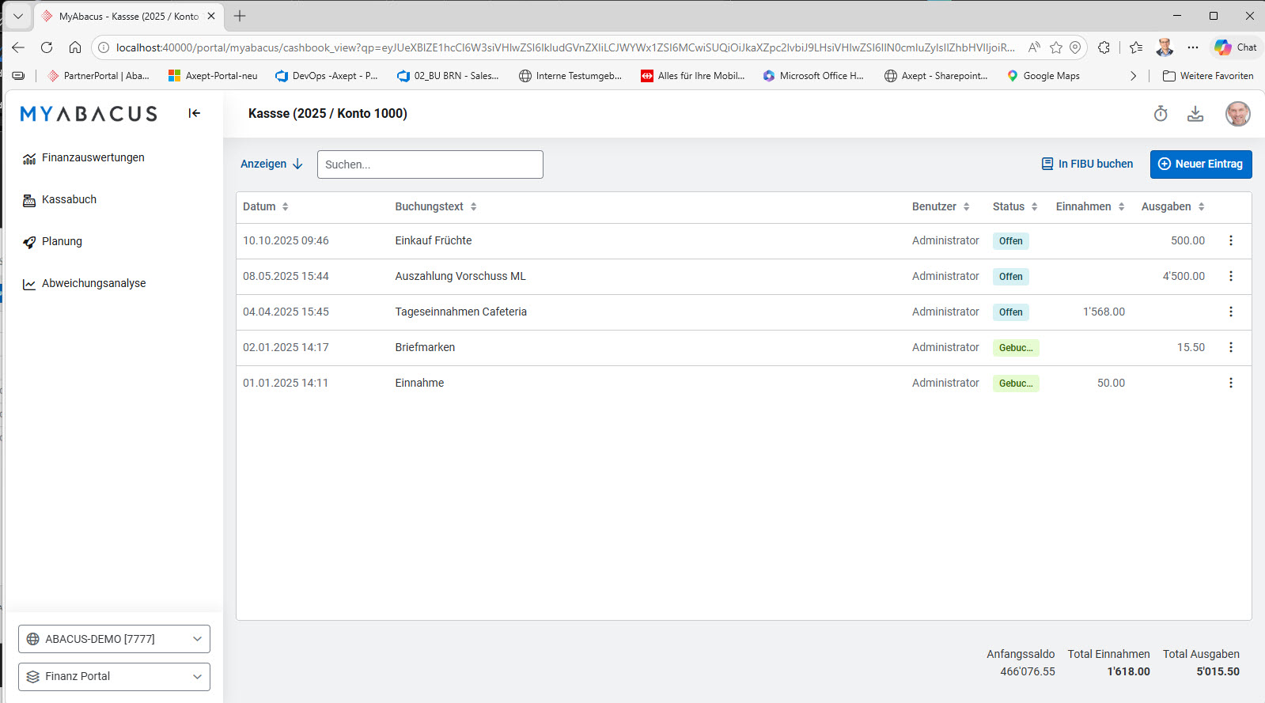Click the amount 4'500.00
The width and height of the screenshot is (1265, 703).
(1184, 276)
